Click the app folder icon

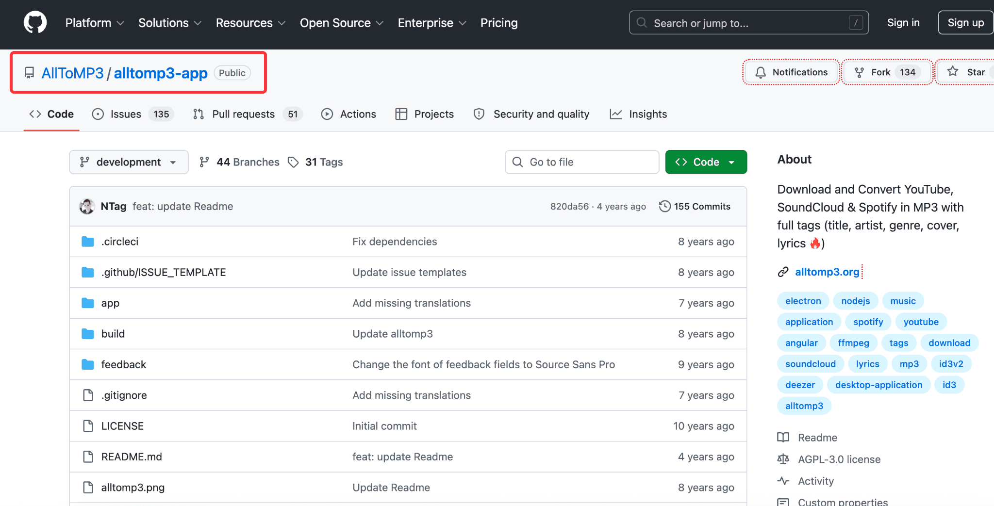coord(88,303)
